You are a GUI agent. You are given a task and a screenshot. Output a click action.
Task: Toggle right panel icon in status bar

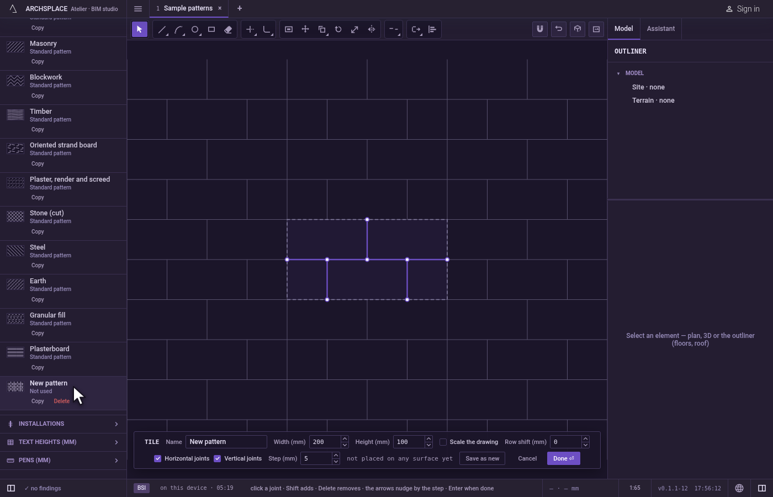[x=762, y=488]
